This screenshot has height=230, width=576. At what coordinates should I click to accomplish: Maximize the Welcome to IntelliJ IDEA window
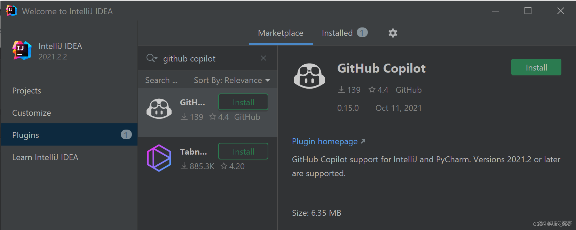(528, 11)
